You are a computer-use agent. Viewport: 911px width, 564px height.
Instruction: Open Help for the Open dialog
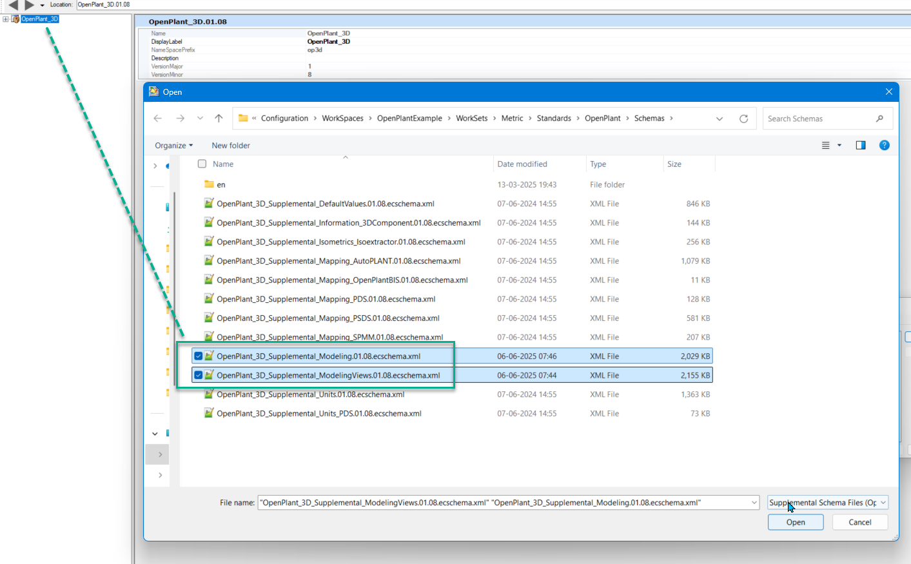coord(885,146)
